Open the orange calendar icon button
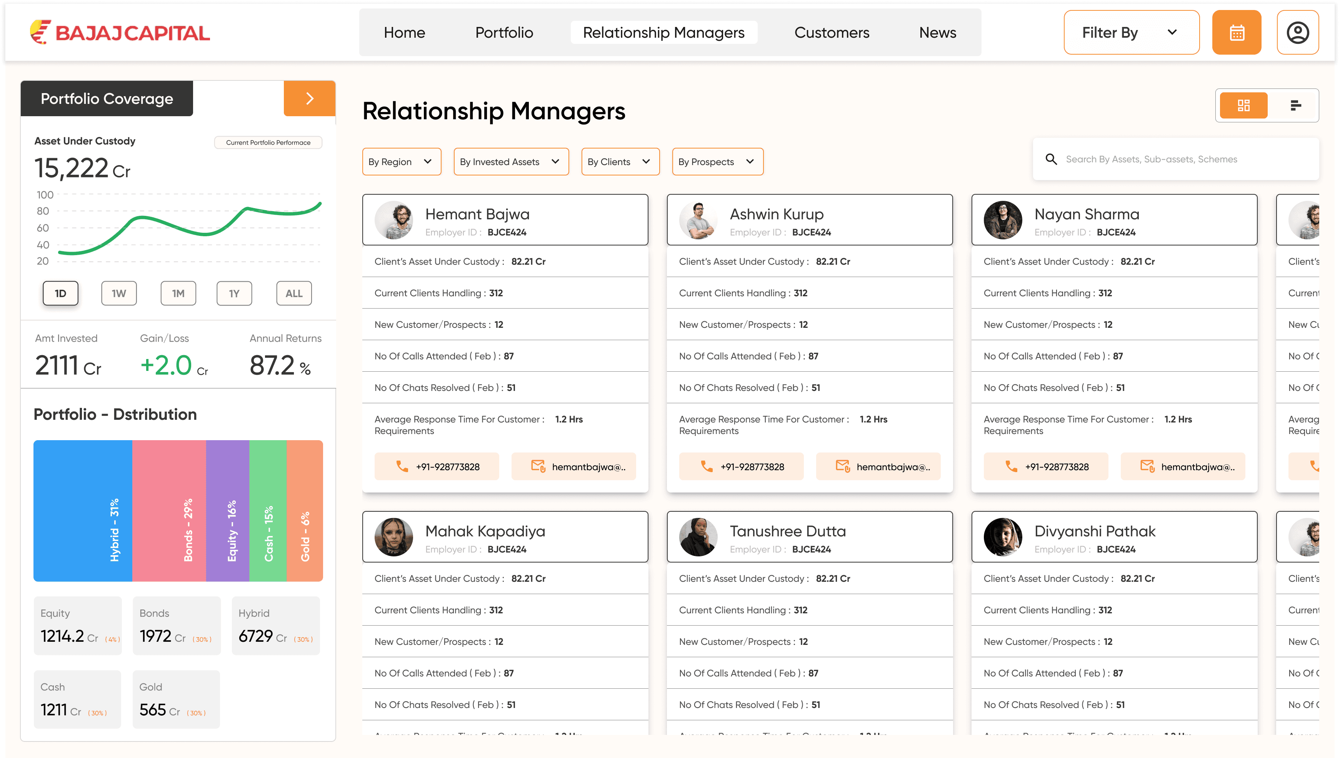Image resolution: width=1340 pixels, height=758 pixels. point(1236,32)
